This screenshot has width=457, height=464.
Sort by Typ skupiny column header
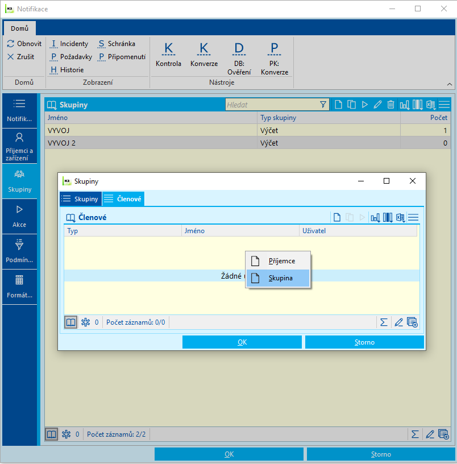(329, 118)
